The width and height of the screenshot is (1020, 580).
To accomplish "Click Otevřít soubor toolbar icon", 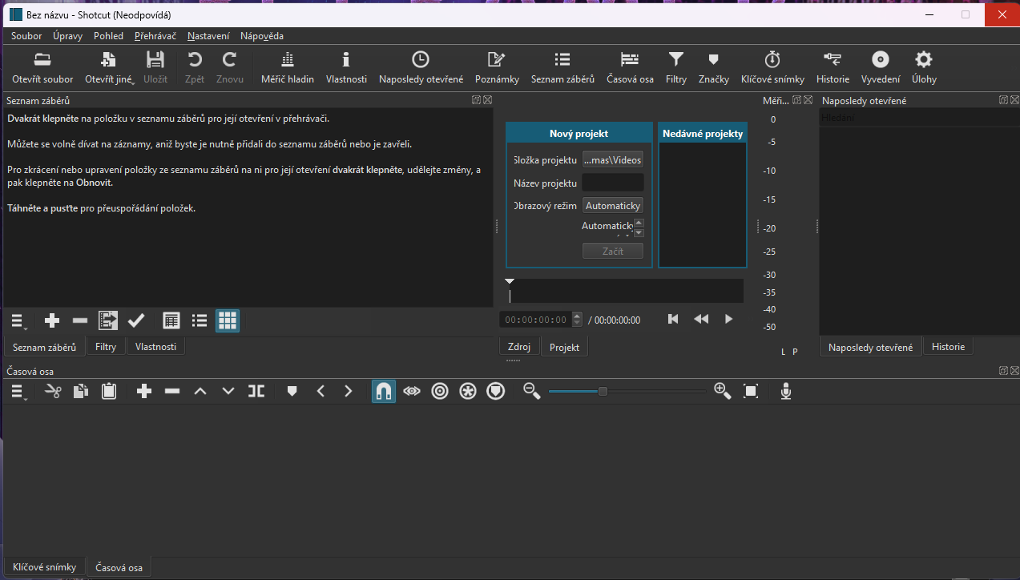I will [42, 67].
